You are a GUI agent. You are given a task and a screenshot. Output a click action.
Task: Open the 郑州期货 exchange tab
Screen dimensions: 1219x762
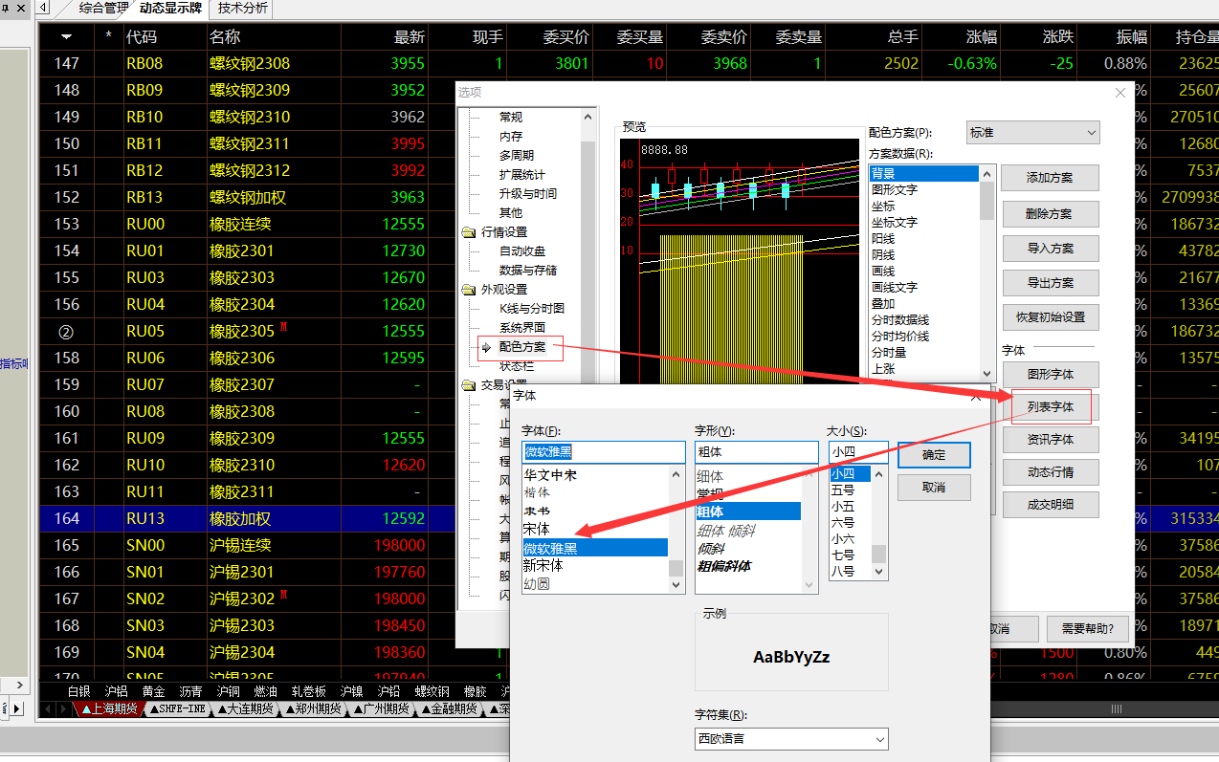tap(313, 709)
